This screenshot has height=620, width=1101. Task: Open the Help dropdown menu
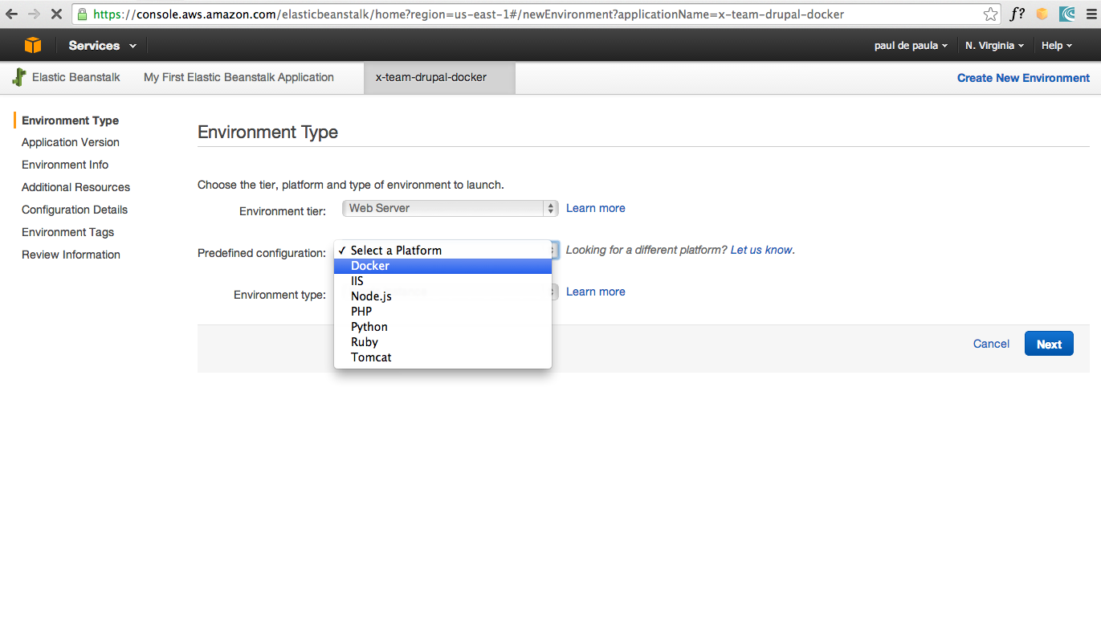1057,46
